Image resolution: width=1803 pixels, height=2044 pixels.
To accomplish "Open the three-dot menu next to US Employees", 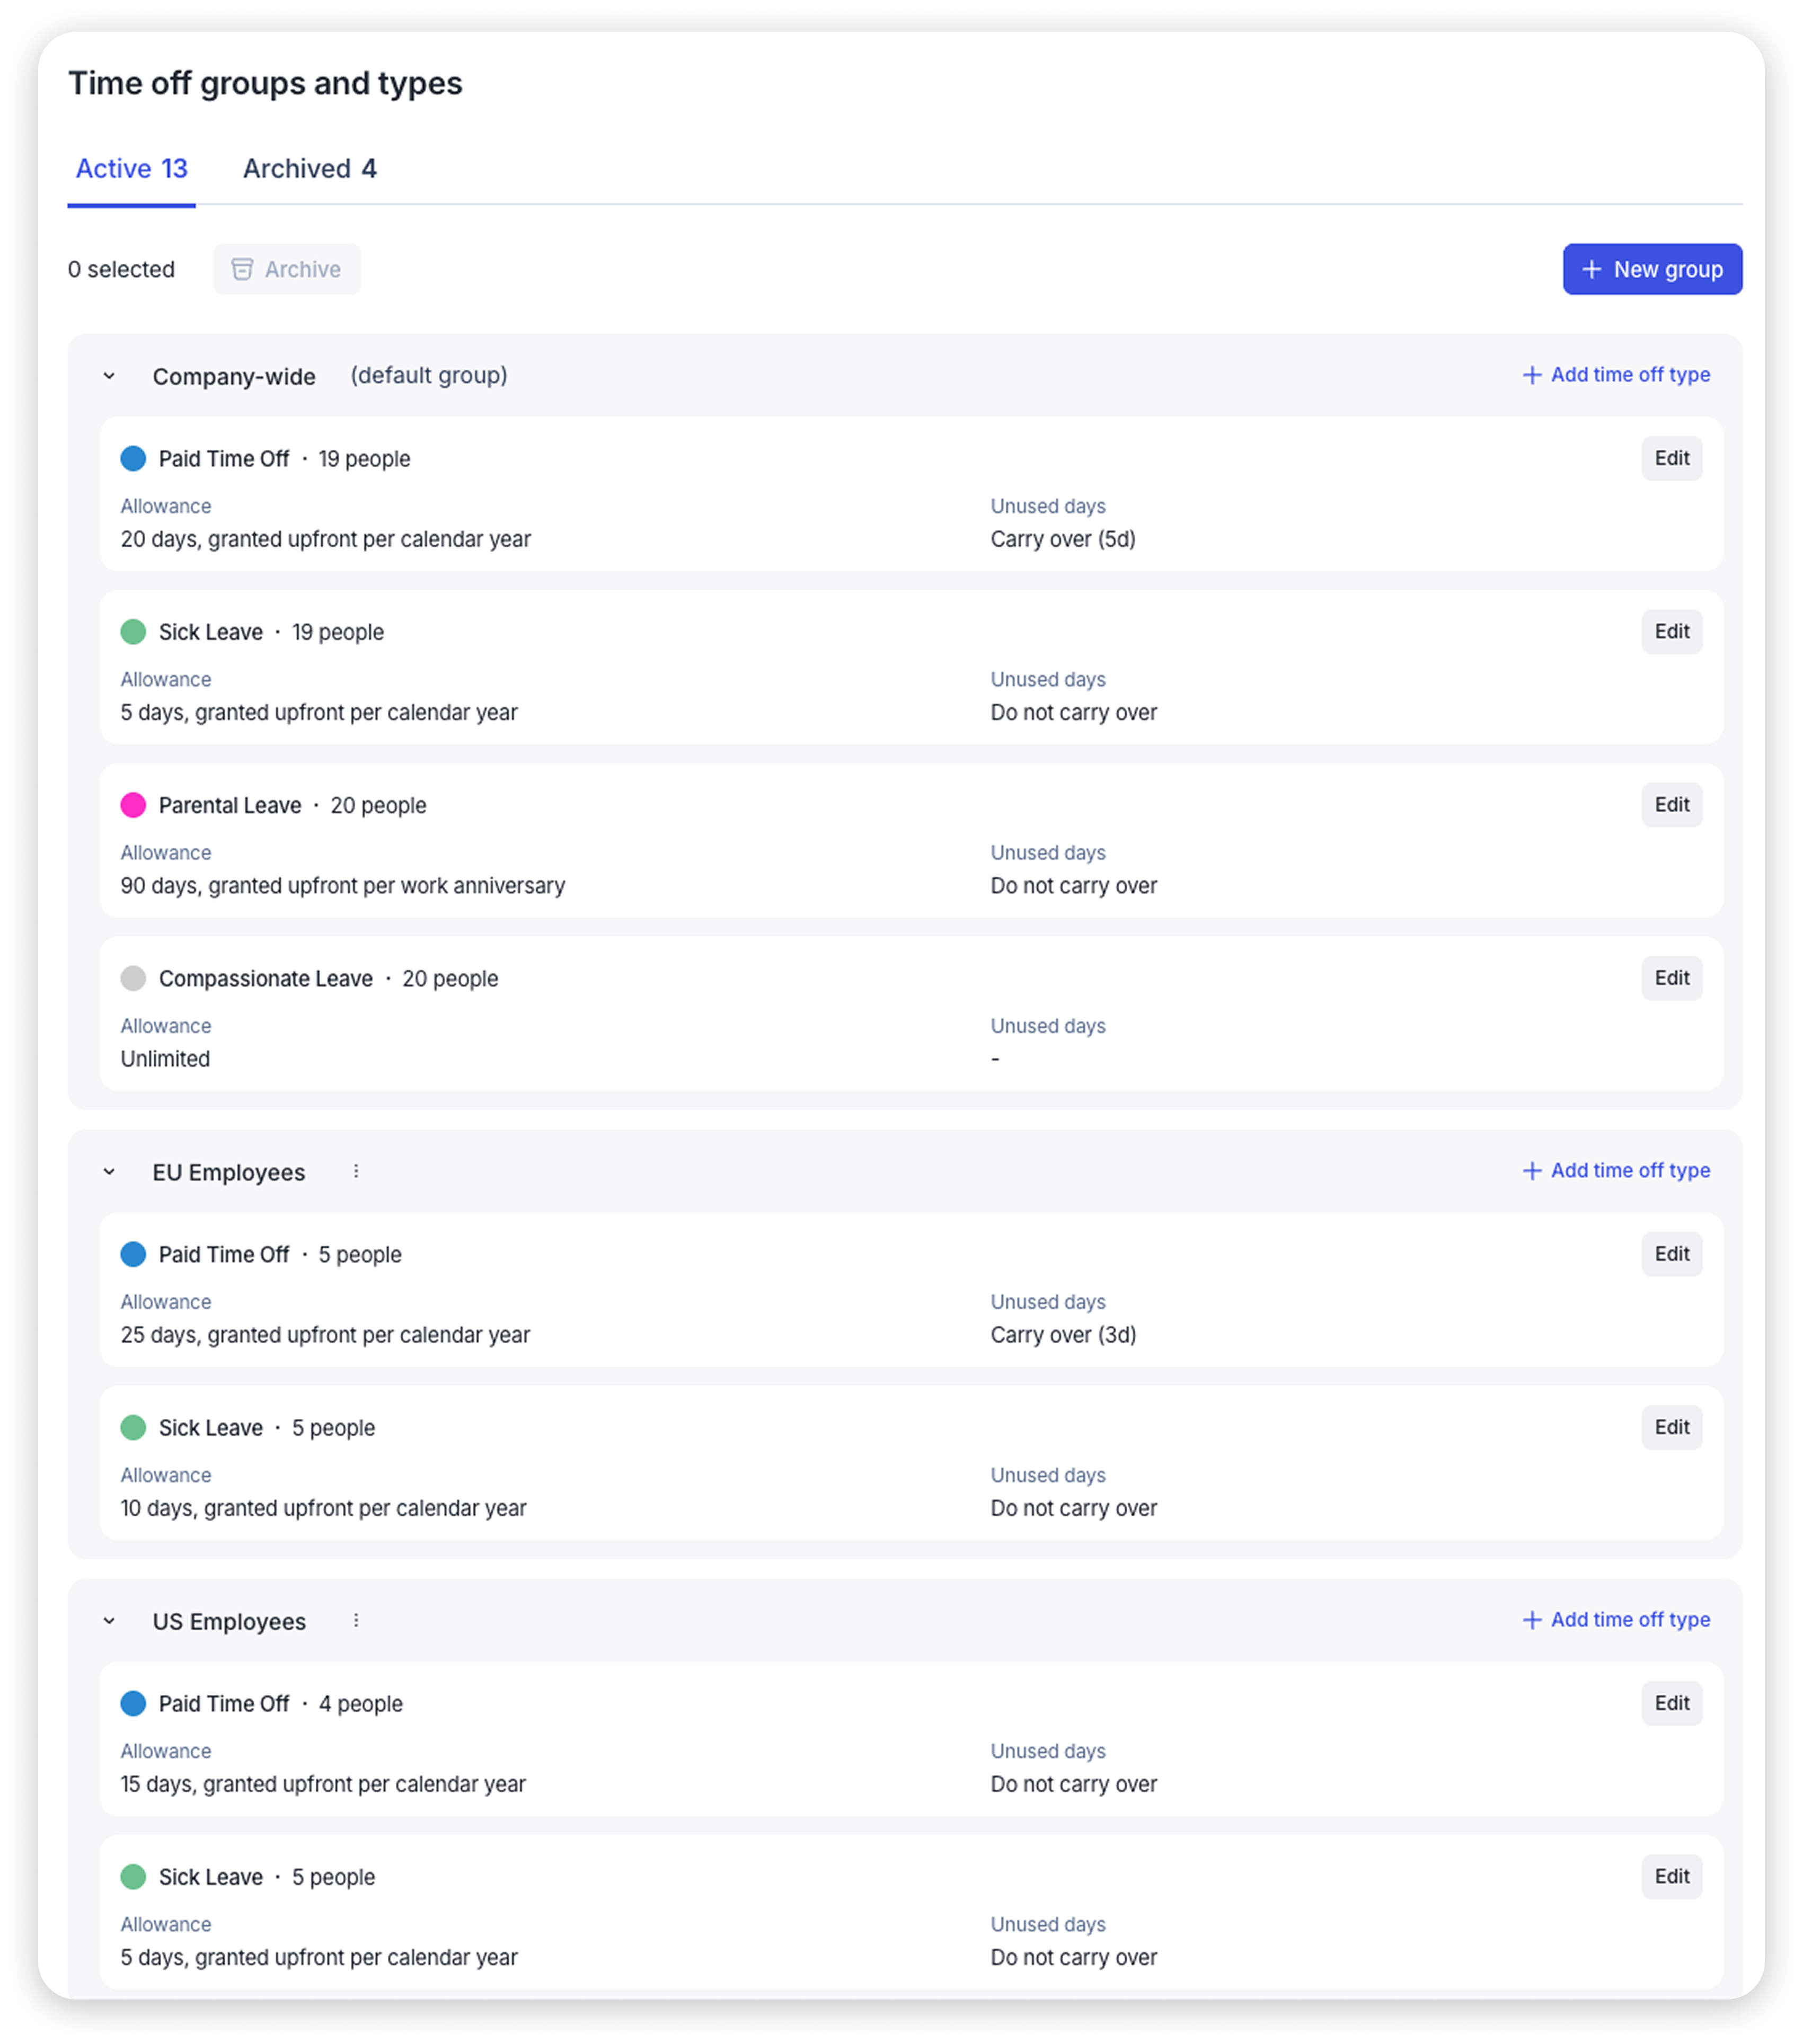I will 357,1621.
